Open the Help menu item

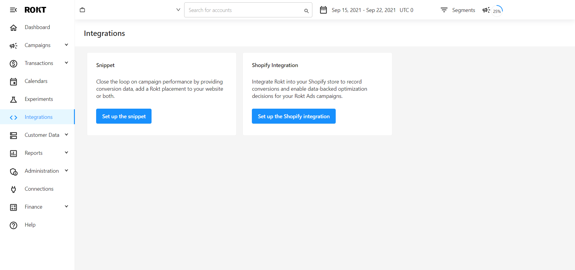point(37,225)
